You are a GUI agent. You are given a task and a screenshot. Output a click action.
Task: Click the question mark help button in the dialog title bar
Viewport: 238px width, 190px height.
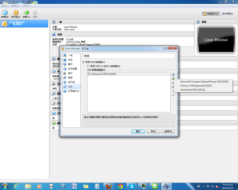165,48
